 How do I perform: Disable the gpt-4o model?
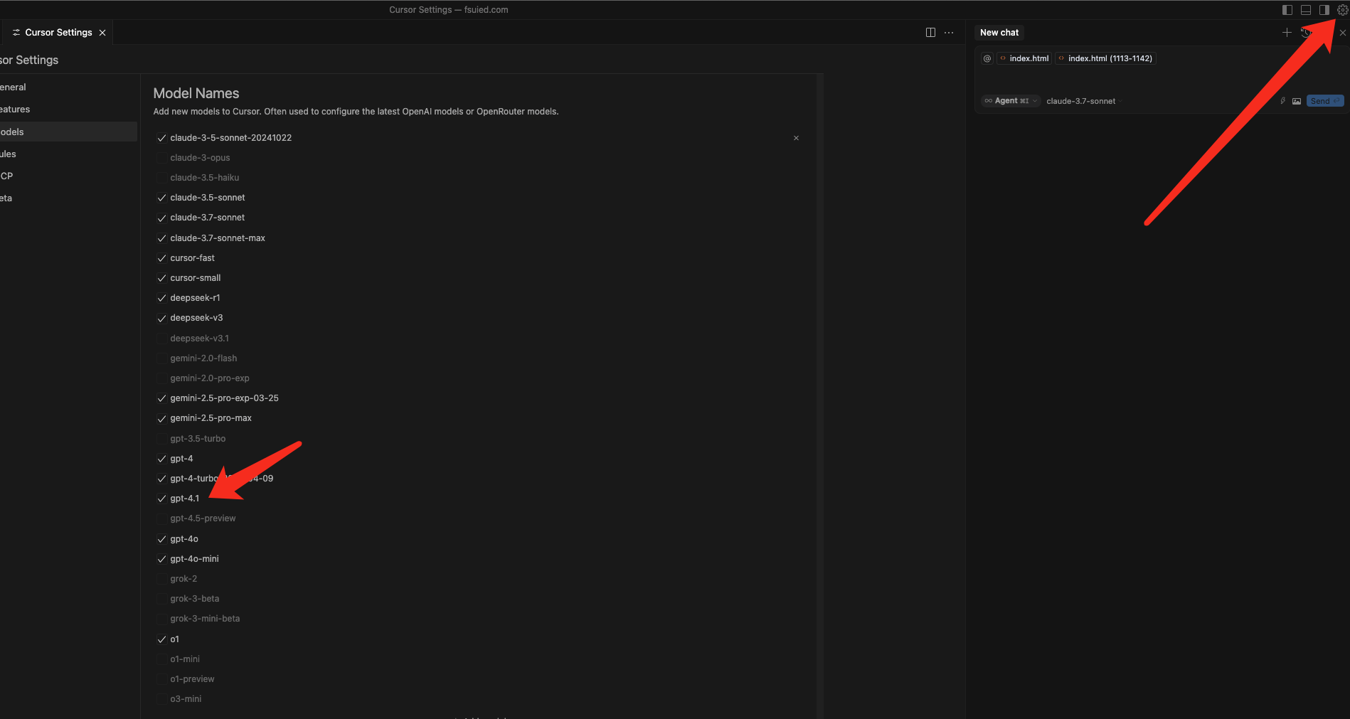(x=161, y=539)
